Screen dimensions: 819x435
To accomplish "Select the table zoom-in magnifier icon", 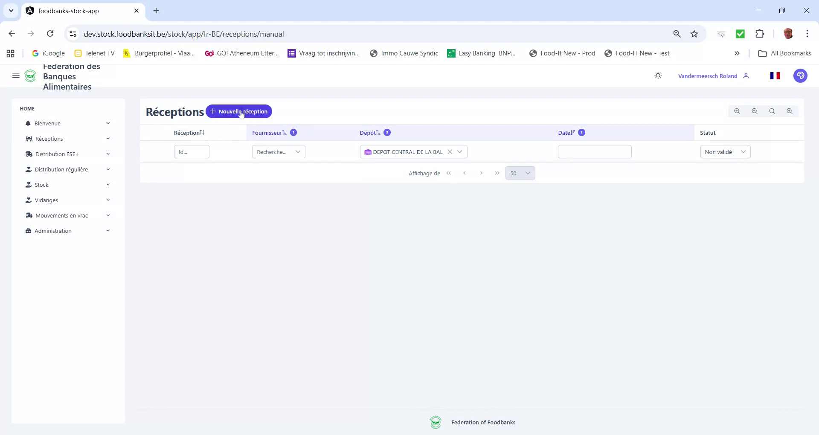I will point(790,111).
